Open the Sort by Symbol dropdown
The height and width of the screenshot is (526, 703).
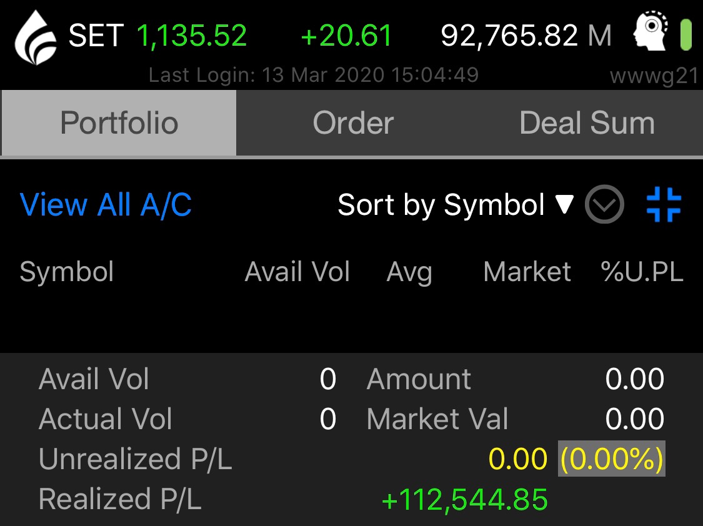click(x=455, y=205)
